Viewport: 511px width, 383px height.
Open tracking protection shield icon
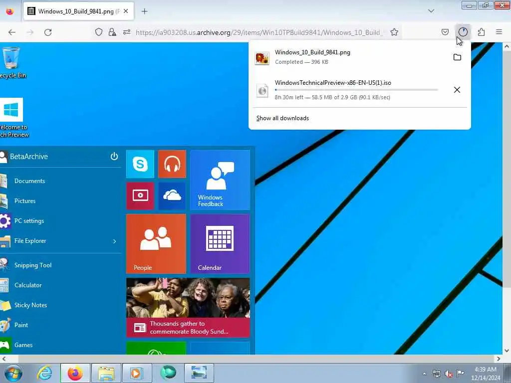coord(99,32)
